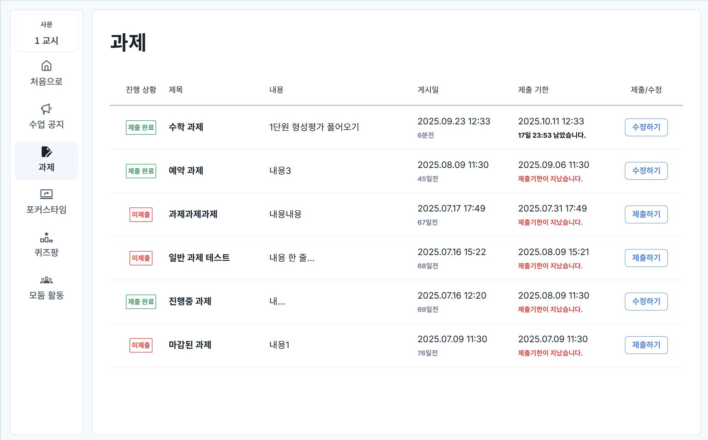
Task: Open 포커스타임 screen icon
Action: pos(46,194)
